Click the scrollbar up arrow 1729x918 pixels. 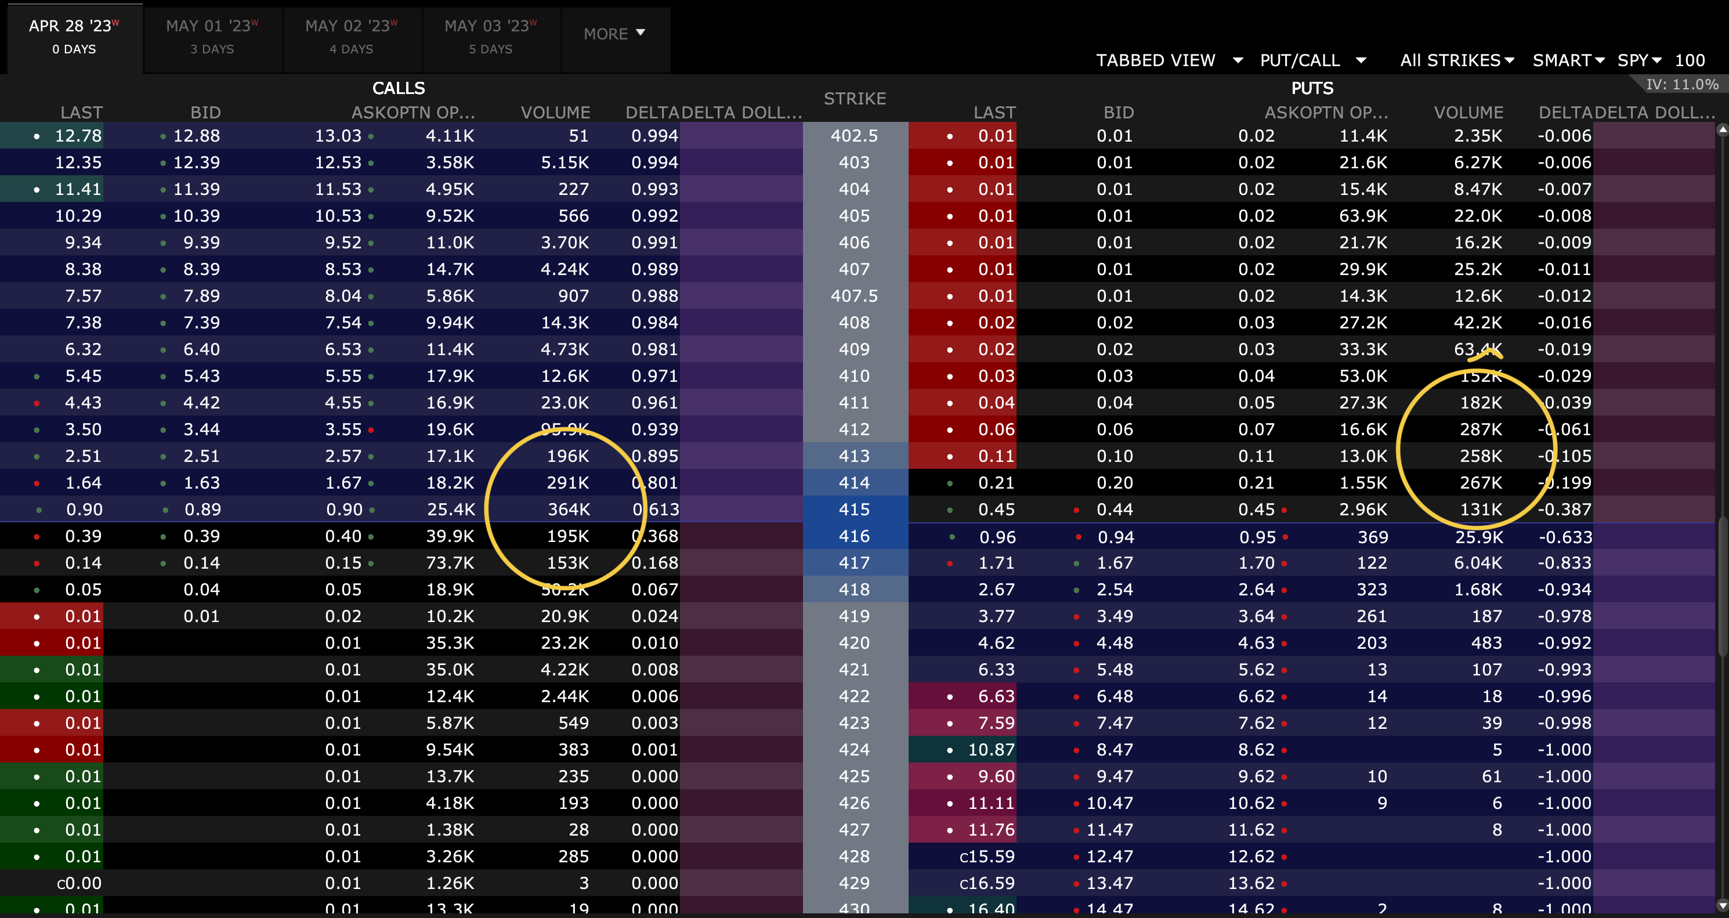tap(1722, 129)
